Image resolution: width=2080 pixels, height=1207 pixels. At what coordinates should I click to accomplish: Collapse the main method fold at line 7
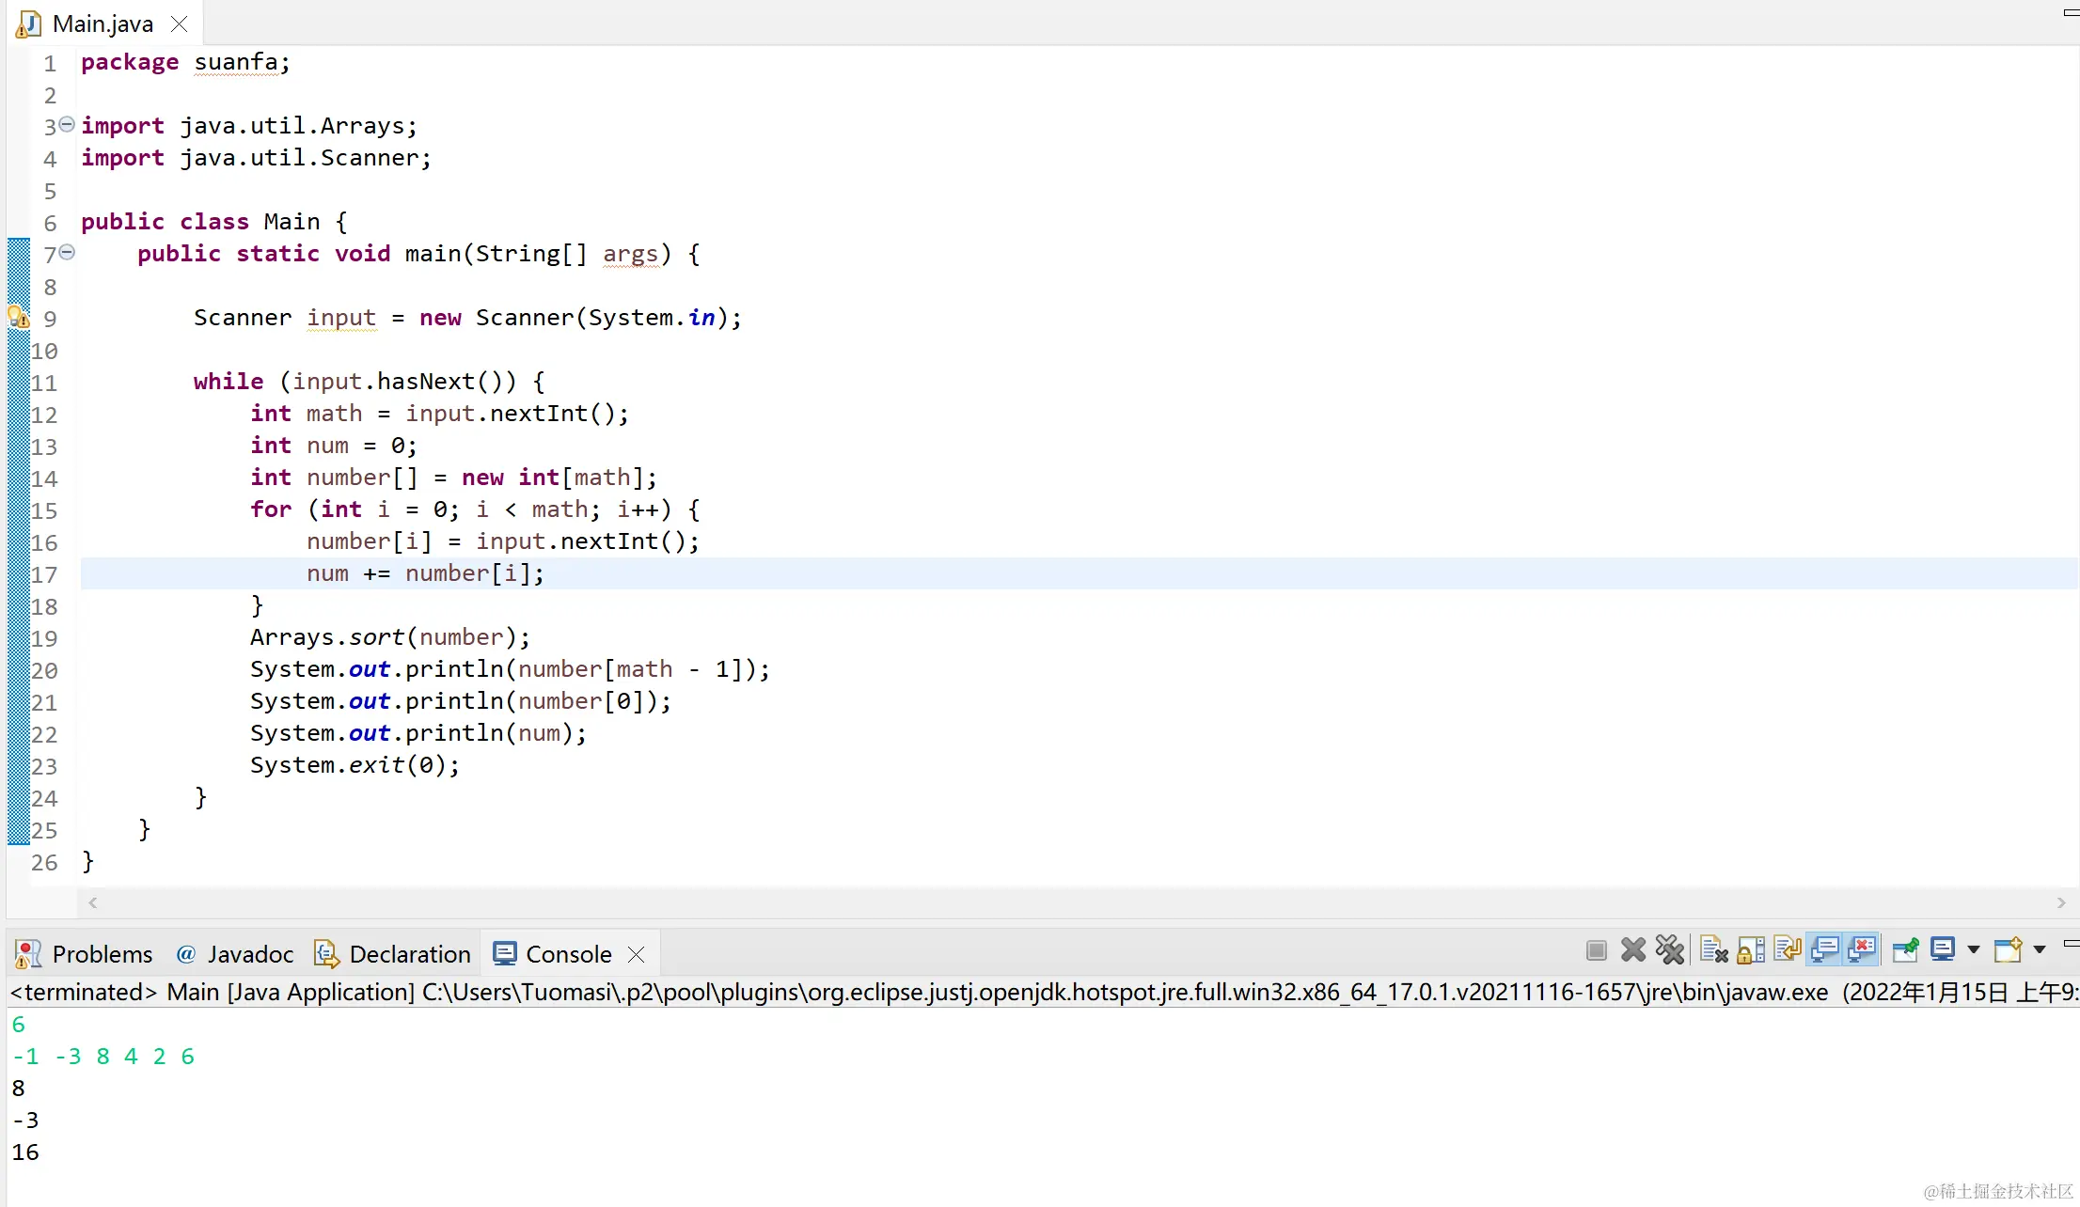pyautogui.click(x=67, y=252)
